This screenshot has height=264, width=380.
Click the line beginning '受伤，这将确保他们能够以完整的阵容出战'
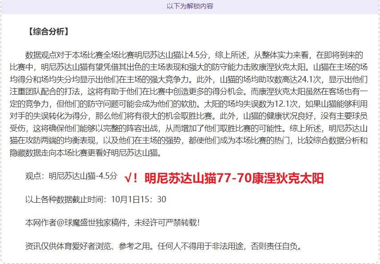(x=188, y=128)
